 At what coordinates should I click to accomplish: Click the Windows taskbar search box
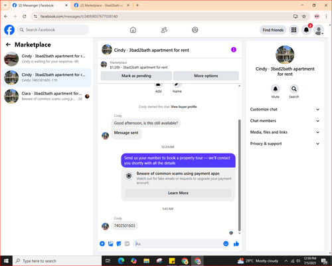(x=57, y=261)
